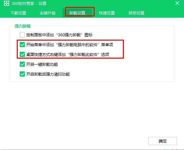Image resolution: width=184 pixels, height=150 pixels.
Task: Click the 开启一键卸载功能 label text
Action: pyautogui.click(x=42, y=64)
